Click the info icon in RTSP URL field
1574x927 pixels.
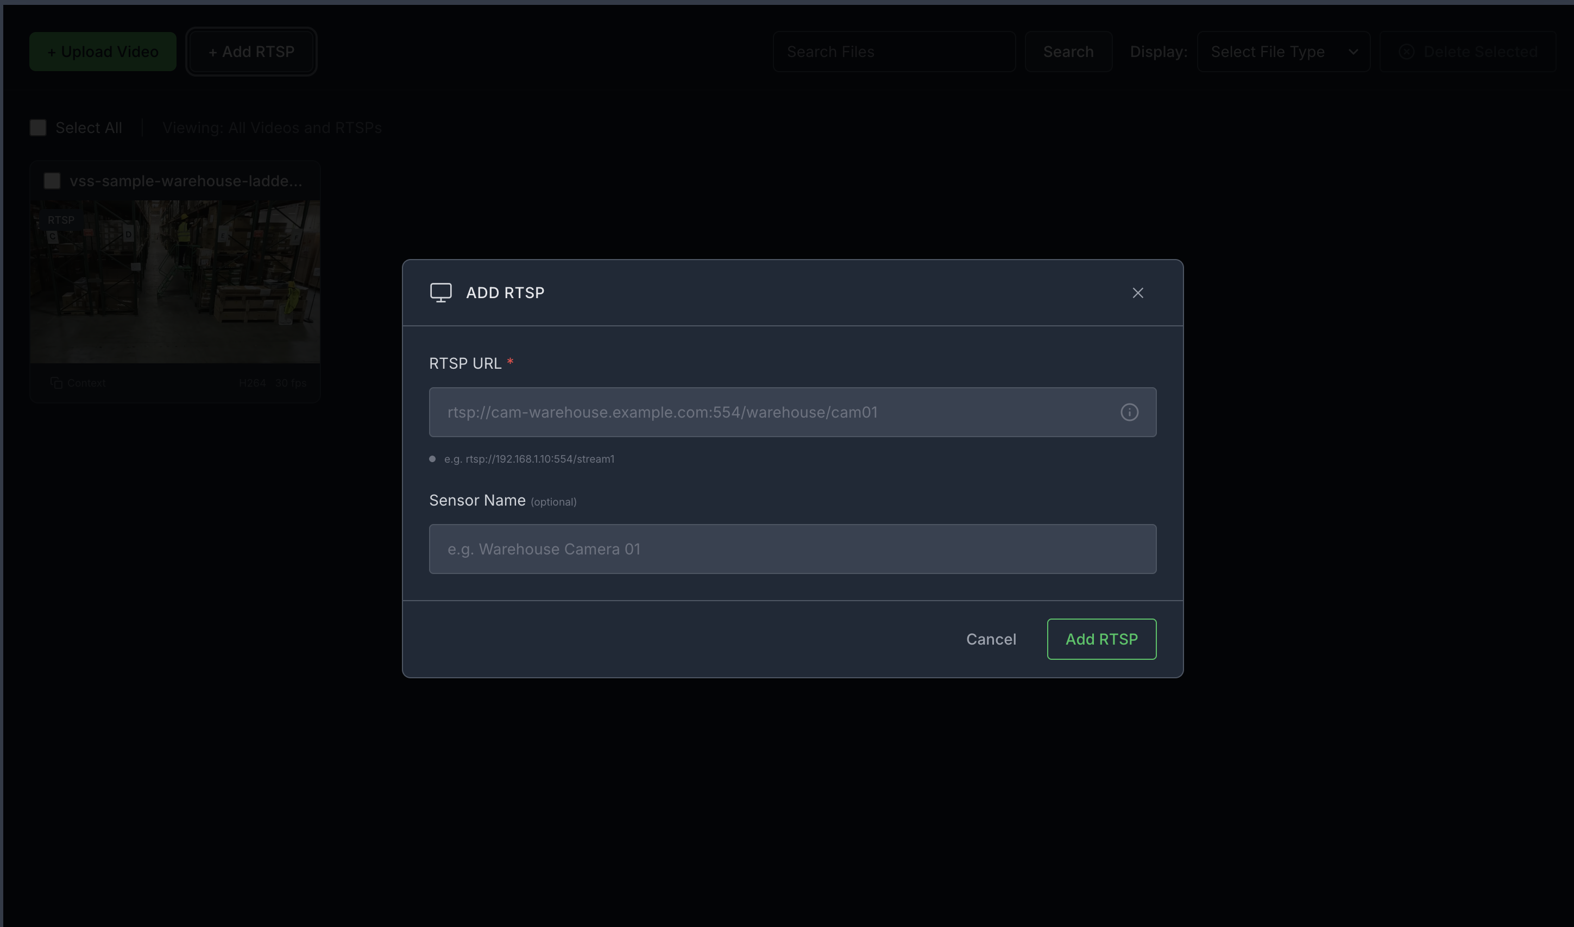tap(1129, 412)
